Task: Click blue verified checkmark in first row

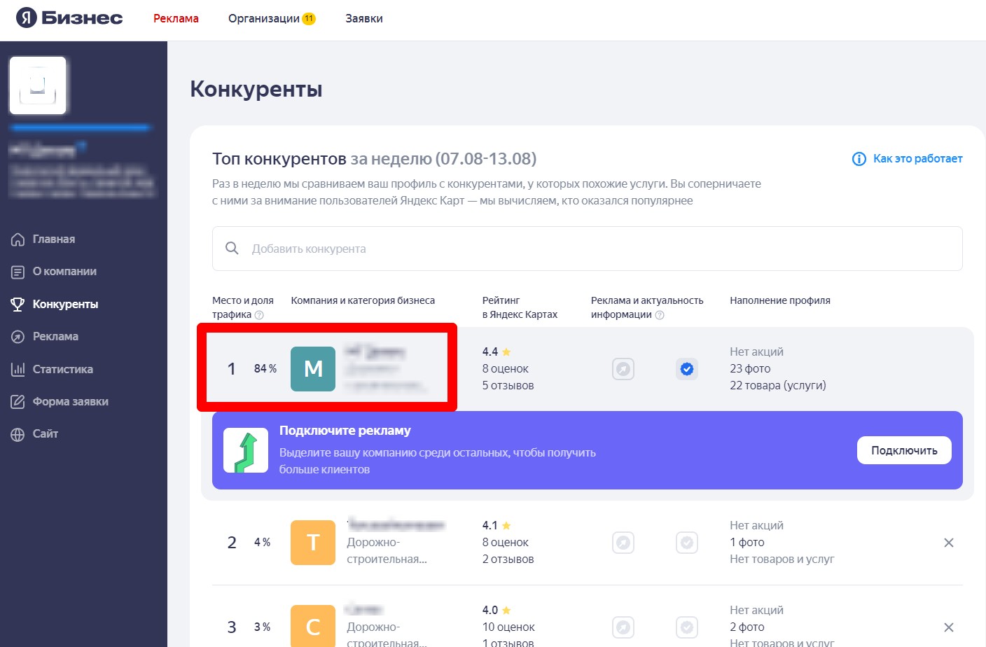Action: [x=687, y=369]
